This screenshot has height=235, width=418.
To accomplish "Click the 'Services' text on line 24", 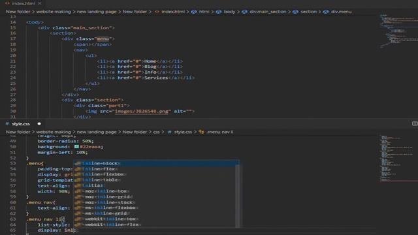I will [156, 78].
